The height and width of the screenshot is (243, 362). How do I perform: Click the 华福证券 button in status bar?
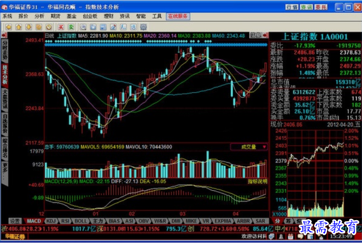coord(15,236)
